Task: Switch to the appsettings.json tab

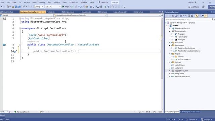Action: (x=121, y=12)
